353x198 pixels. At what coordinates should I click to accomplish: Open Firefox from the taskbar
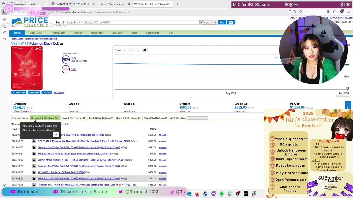click(x=197, y=194)
